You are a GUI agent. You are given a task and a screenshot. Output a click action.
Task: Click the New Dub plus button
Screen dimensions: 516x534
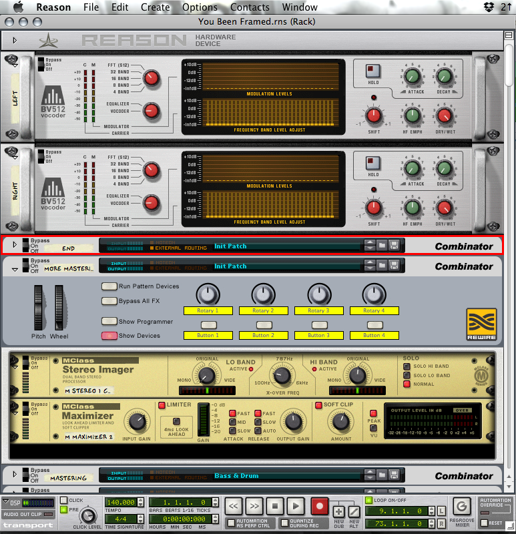coord(338,512)
